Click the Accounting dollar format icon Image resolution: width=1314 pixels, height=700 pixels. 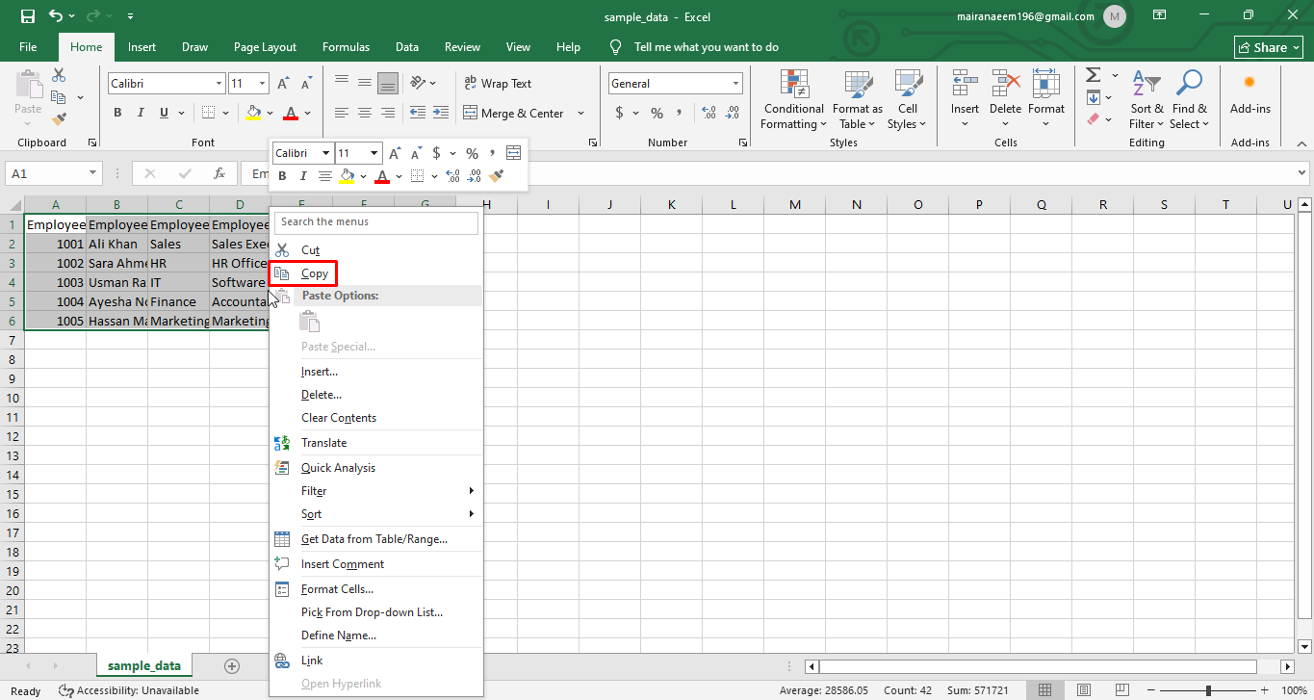point(619,113)
